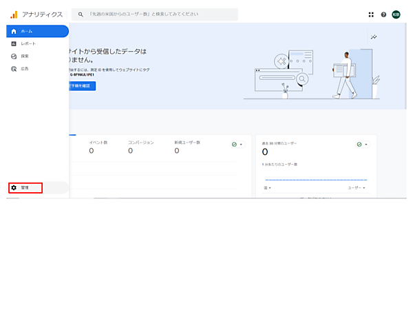This screenshot has height=310, width=413.
Task: Select the イベント数 metric
Action: click(98, 147)
